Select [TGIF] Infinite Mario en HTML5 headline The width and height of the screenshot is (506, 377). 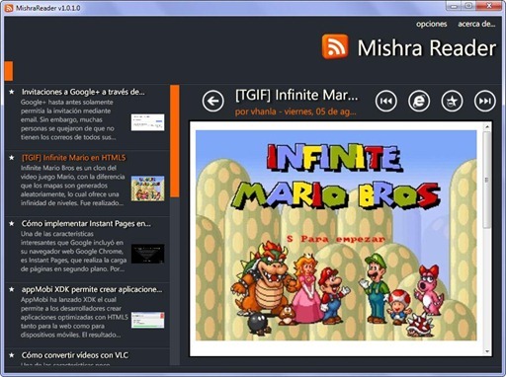point(74,158)
